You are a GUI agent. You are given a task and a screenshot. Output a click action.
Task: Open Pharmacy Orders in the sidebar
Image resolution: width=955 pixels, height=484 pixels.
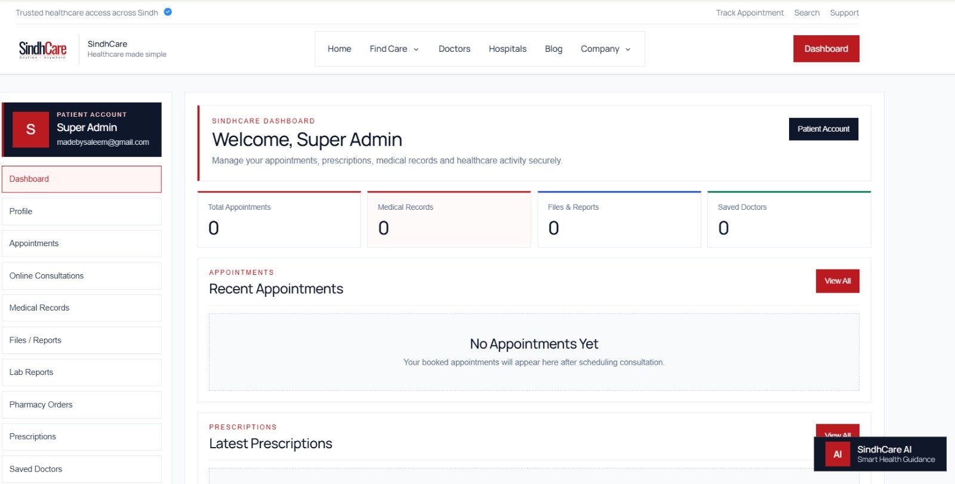(x=82, y=404)
